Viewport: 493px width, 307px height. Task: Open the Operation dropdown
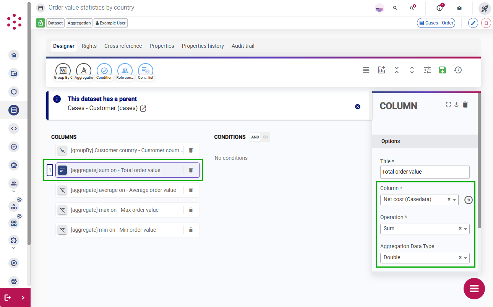pos(425,229)
